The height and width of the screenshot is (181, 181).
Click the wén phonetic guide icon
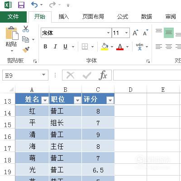point(139,47)
